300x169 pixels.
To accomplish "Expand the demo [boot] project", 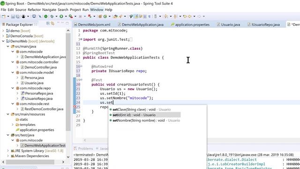I will 3,31.
